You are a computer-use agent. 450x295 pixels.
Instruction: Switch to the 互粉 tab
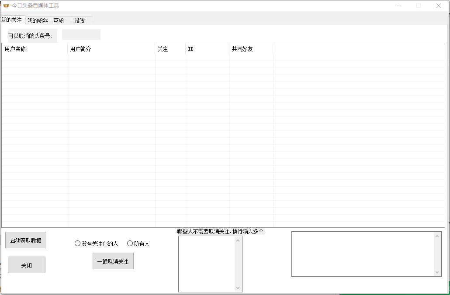click(59, 21)
